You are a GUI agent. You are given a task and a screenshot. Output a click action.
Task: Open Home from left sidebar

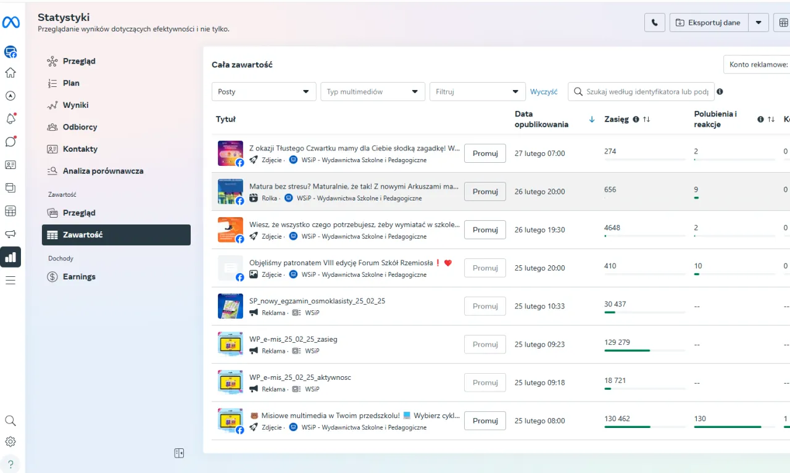coord(10,73)
